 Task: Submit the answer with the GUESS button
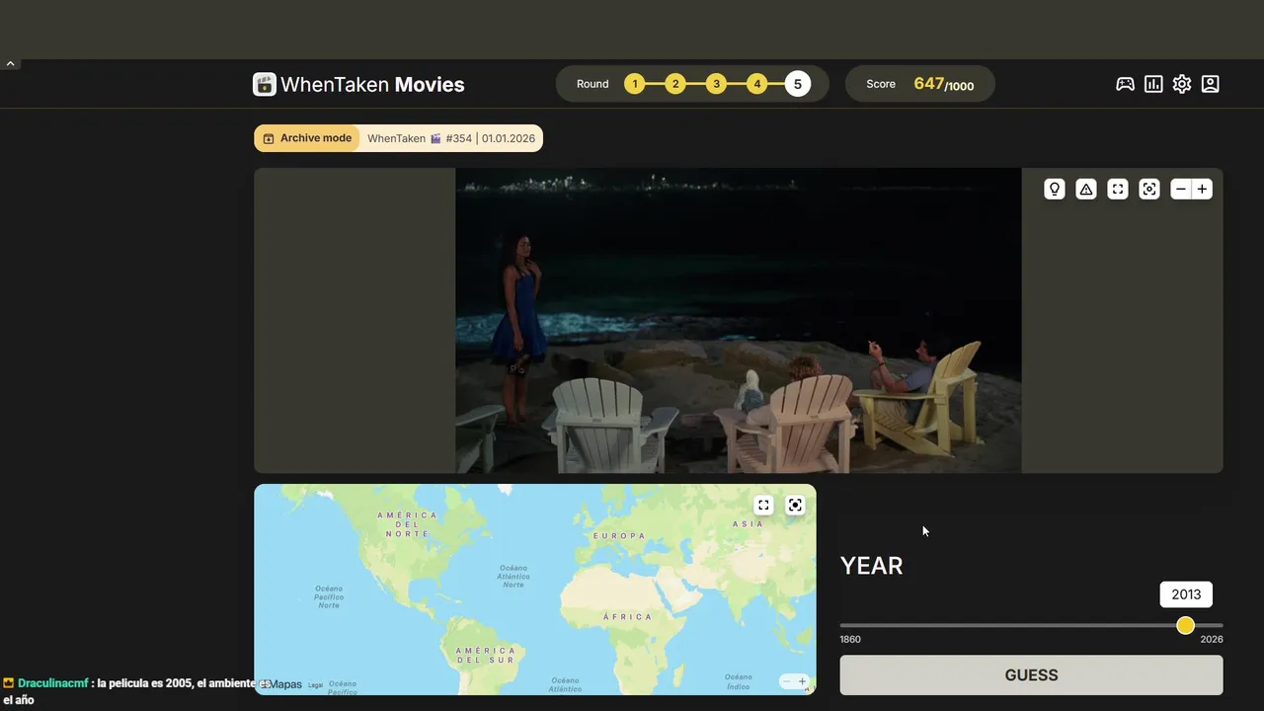pos(1031,675)
